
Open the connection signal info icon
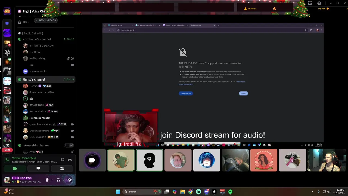click(7, 160)
